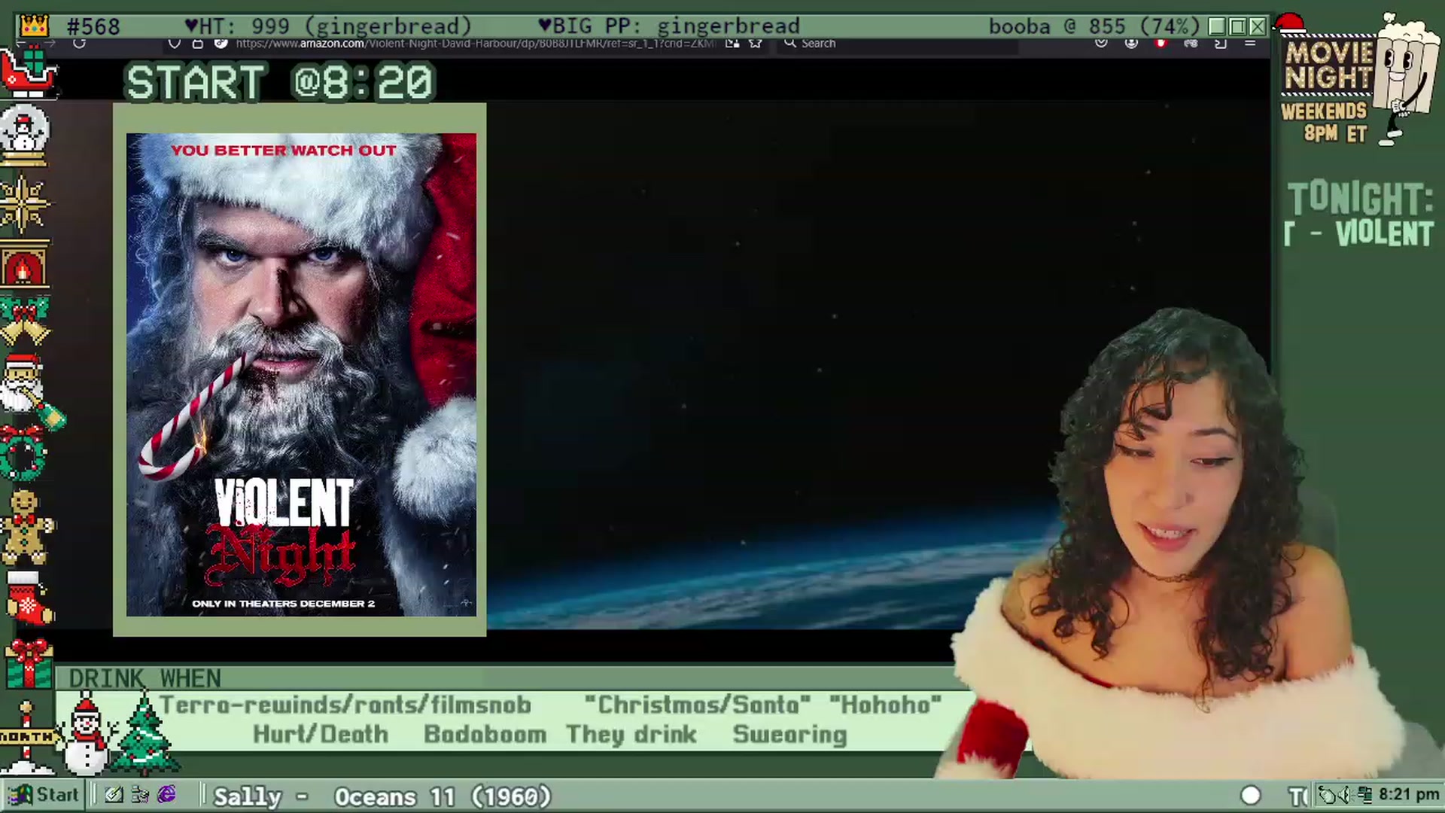Click the Santa with champagne bottle icon
1445x813 pixels.
[32, 391]
